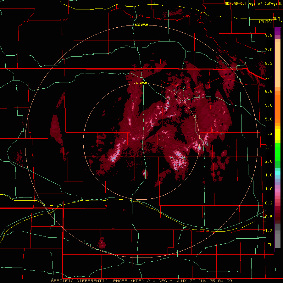Click the 0.2 legend value
This screenshot has height=283, width=283.
[x=269, y=203]
